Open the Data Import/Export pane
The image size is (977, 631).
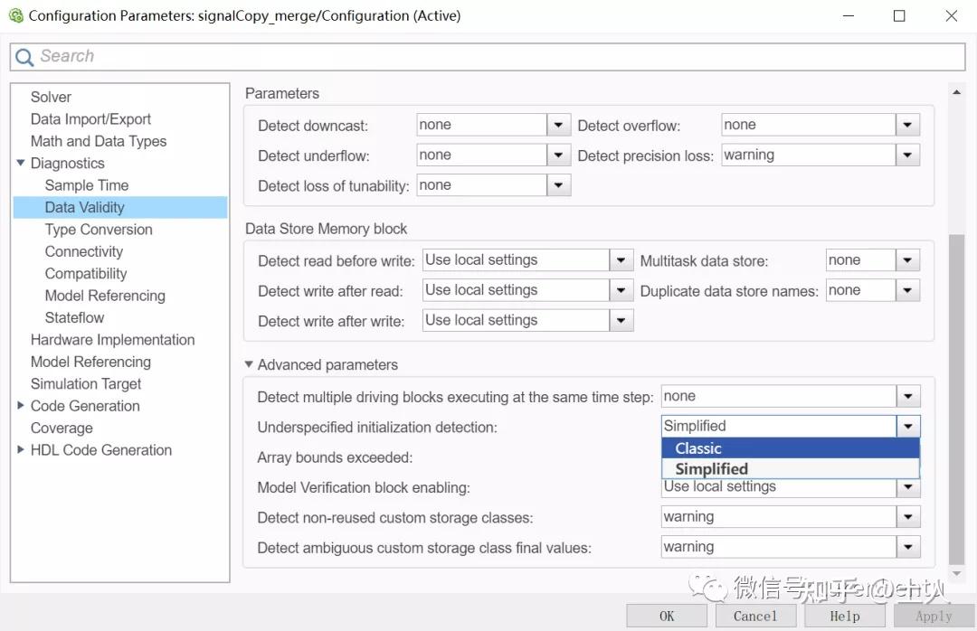point(90,119)
